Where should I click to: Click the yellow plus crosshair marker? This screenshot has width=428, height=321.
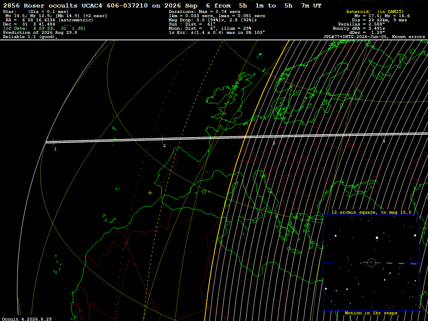(x=150, y=193)
